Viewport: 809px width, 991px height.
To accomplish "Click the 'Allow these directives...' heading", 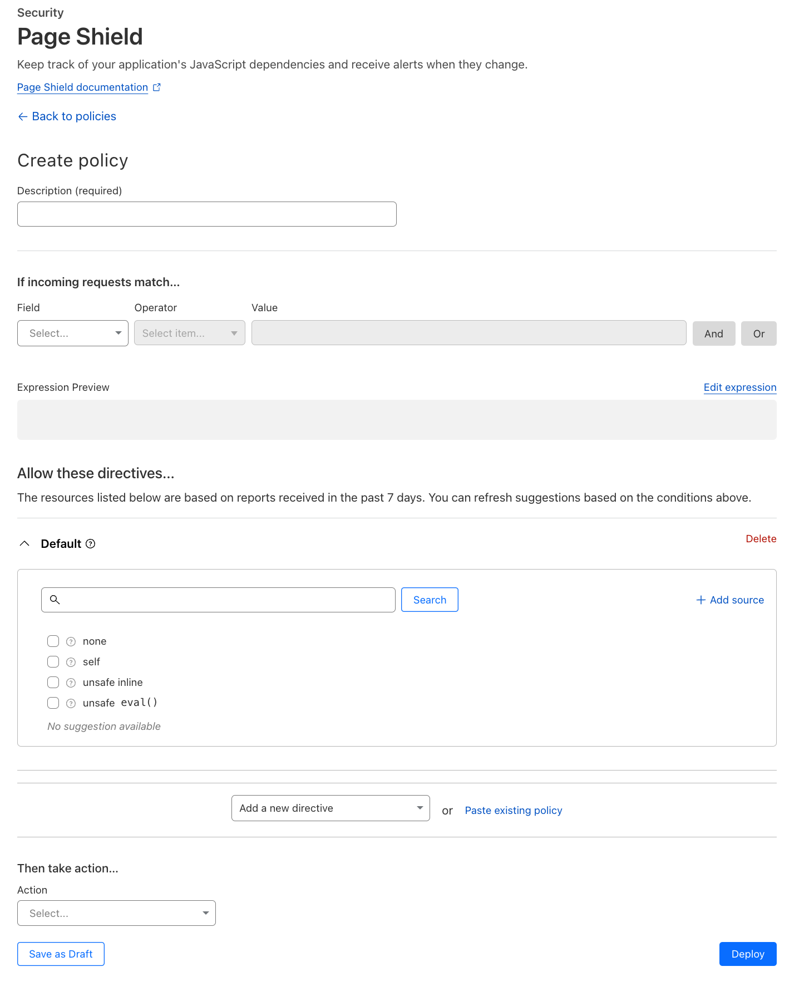I will pos(96,473).
